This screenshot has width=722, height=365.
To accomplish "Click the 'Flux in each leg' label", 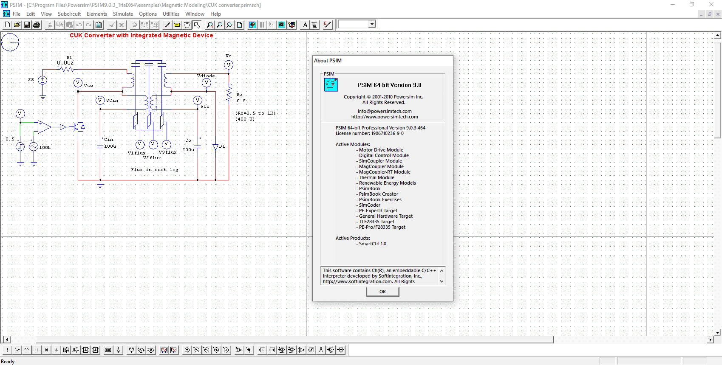I will 155,170.
